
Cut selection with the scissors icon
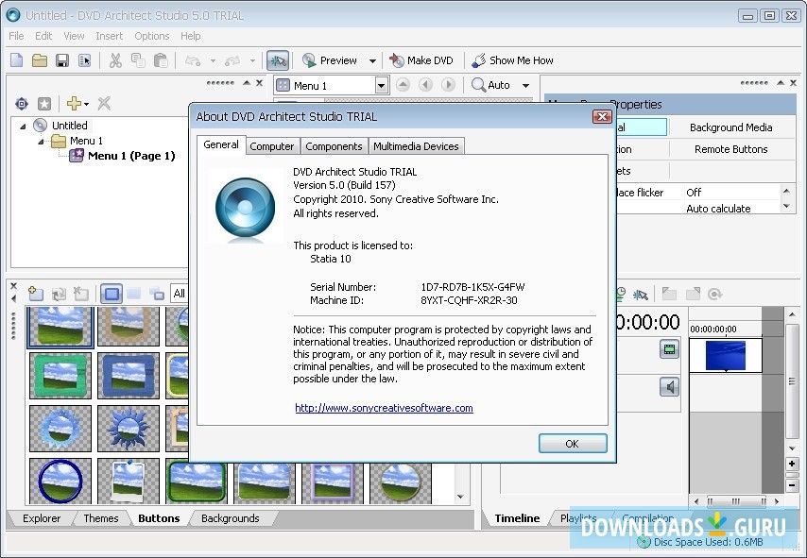click(114, 59)
